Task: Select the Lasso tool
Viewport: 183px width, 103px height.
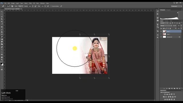Action: [2, 17]
